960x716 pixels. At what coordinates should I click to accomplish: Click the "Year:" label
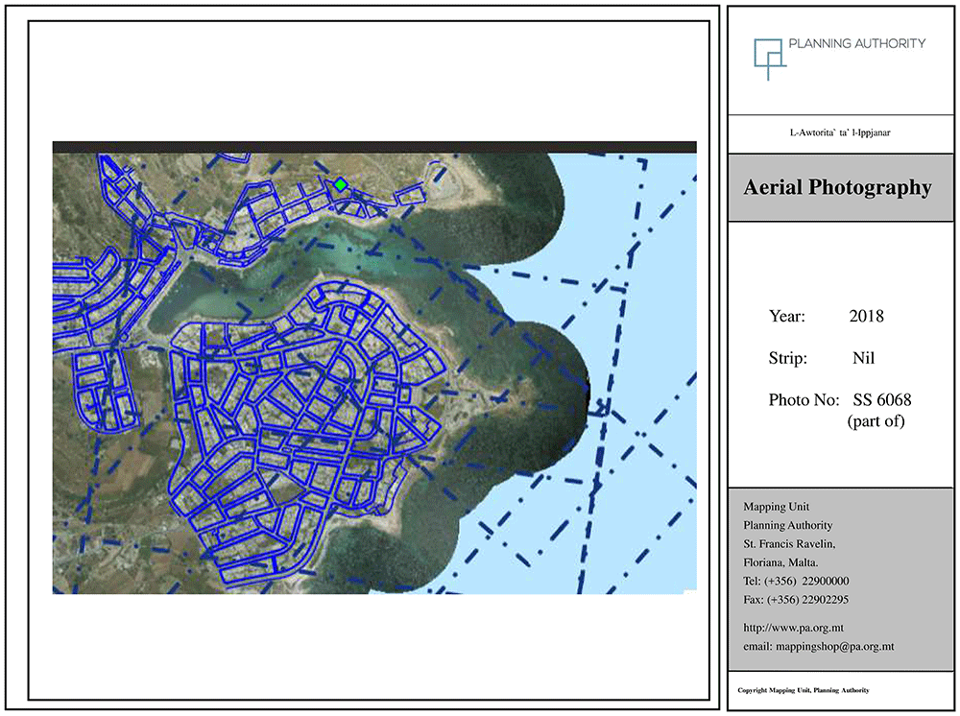pyautogui.click(x=787, y=317)
